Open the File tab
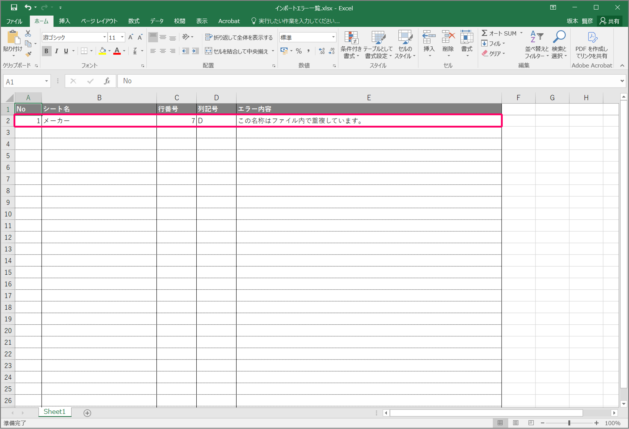629x429 pixels. pyautogui.click(x=14, y=21)
